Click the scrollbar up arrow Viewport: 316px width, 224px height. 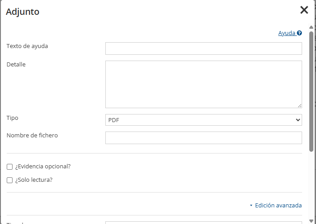point(311,27)
